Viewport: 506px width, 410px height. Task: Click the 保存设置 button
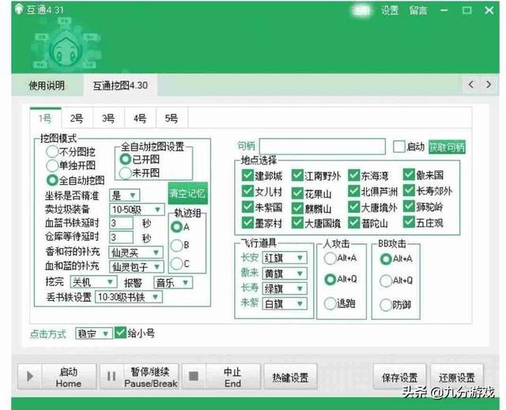tap(399, 377)
